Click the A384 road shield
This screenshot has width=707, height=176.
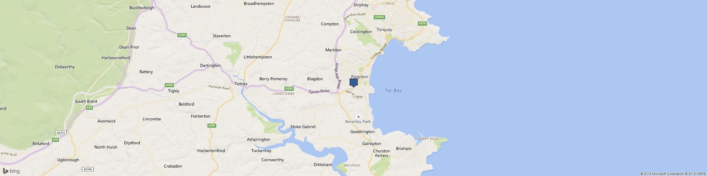(182, 35)
